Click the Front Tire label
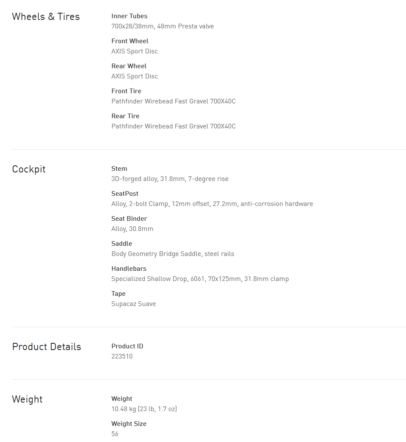406x442 pixels. tap(126, 91)
